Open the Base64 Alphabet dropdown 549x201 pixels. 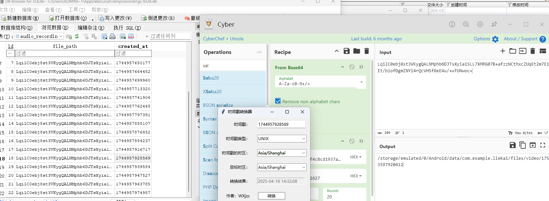[x=361, y=82]
